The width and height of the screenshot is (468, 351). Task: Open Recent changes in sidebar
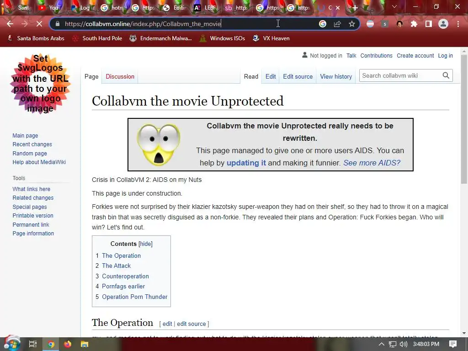(x=32, y=144)
